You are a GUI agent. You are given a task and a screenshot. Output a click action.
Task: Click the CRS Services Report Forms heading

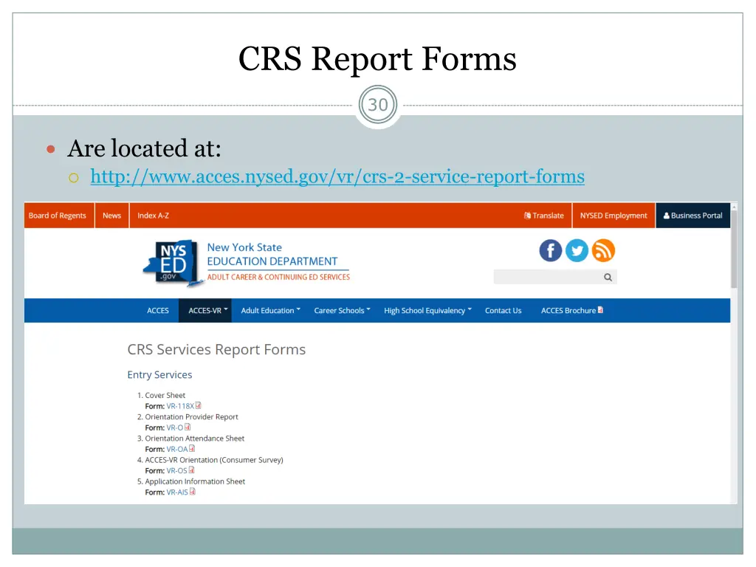(216, 349)
